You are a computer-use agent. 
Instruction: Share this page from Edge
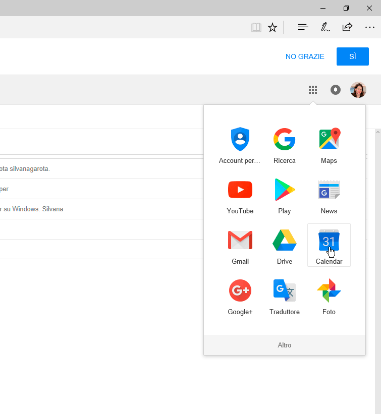click(x=347, y=27)
